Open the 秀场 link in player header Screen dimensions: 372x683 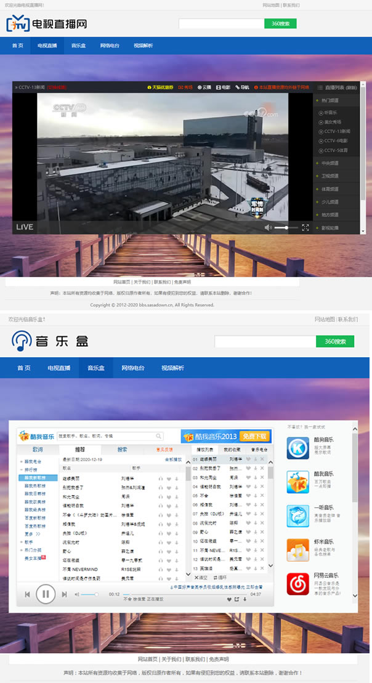pyautogui.click(x=185, y=87)
